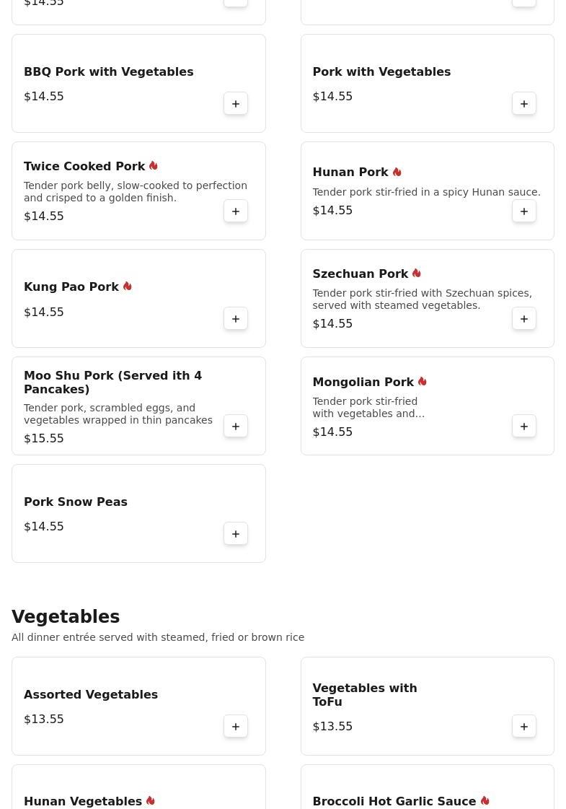Open Broccoli Hot Garlic Sauce item
This screenshot has width=566, height=809.
[394, 801]
